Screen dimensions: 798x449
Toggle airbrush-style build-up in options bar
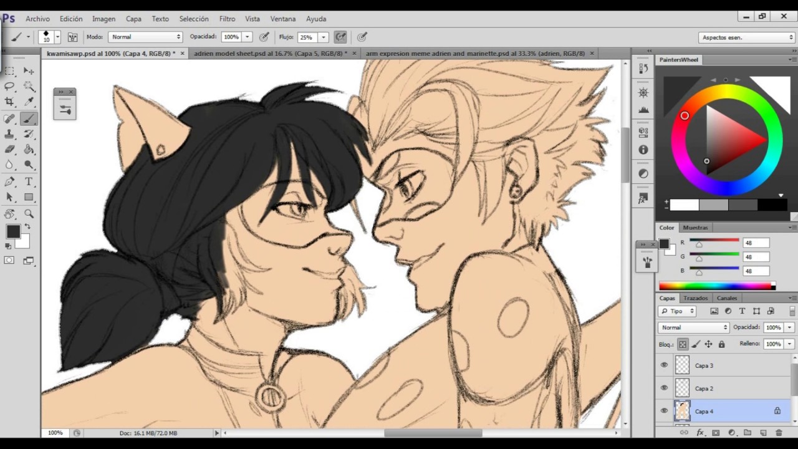point(340,37)
